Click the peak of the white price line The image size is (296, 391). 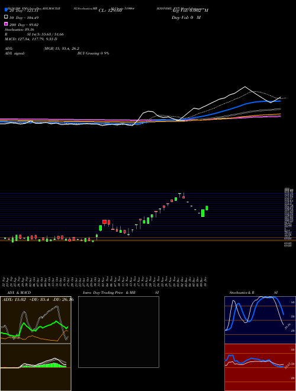click(x=245, y=86)
